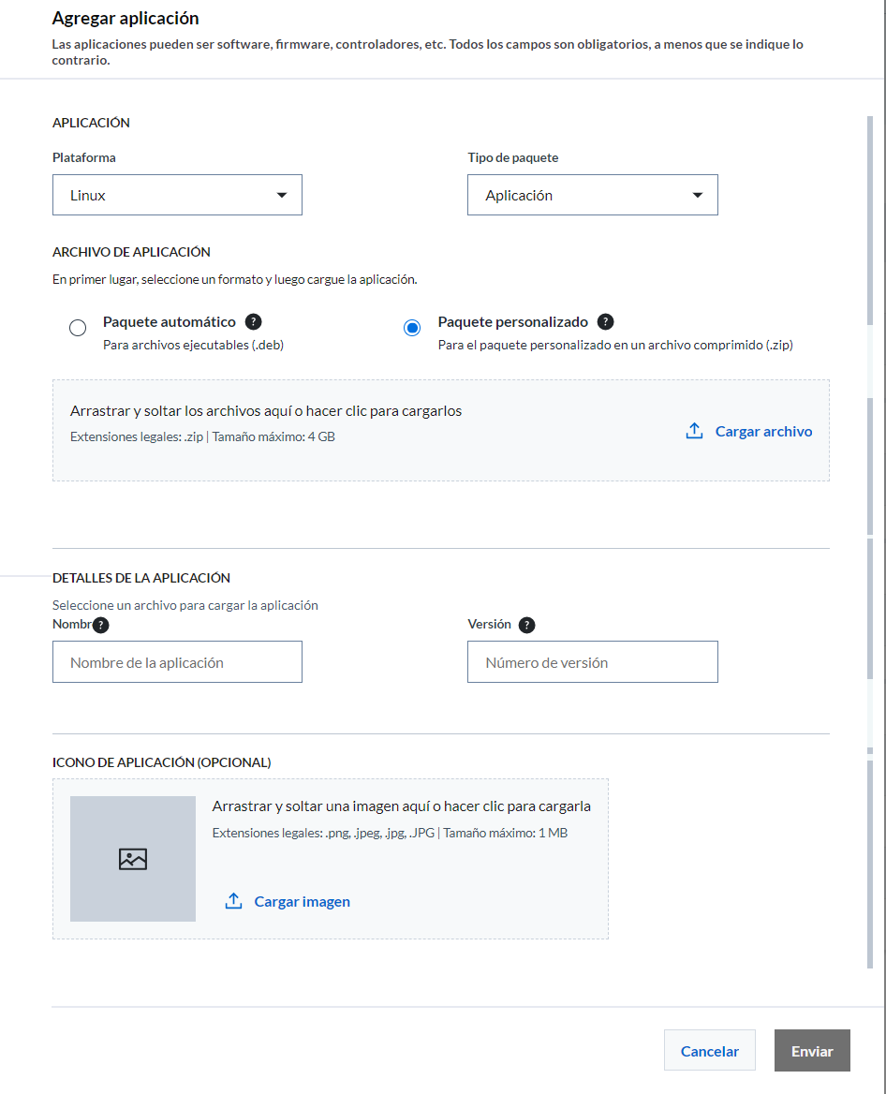Click the Enviar button
The width and height of the screenshot is (886, 1094).
coord(812,1050)
